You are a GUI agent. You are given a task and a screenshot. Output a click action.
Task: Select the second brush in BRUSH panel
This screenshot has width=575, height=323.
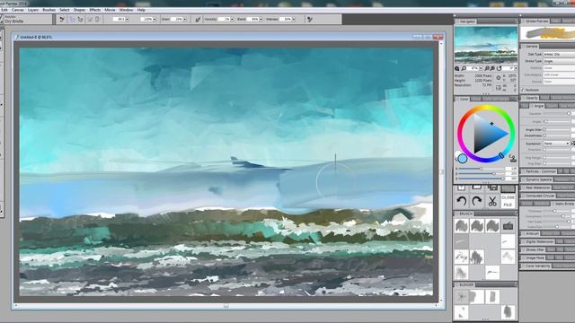[477, 225]
